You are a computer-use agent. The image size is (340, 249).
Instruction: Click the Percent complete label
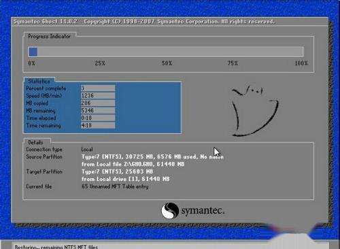click(x=46, y=88)
